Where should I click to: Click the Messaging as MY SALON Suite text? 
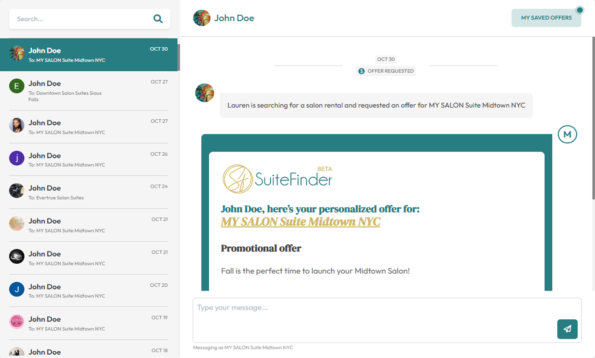pyautogui.click(x=243, y=347)
